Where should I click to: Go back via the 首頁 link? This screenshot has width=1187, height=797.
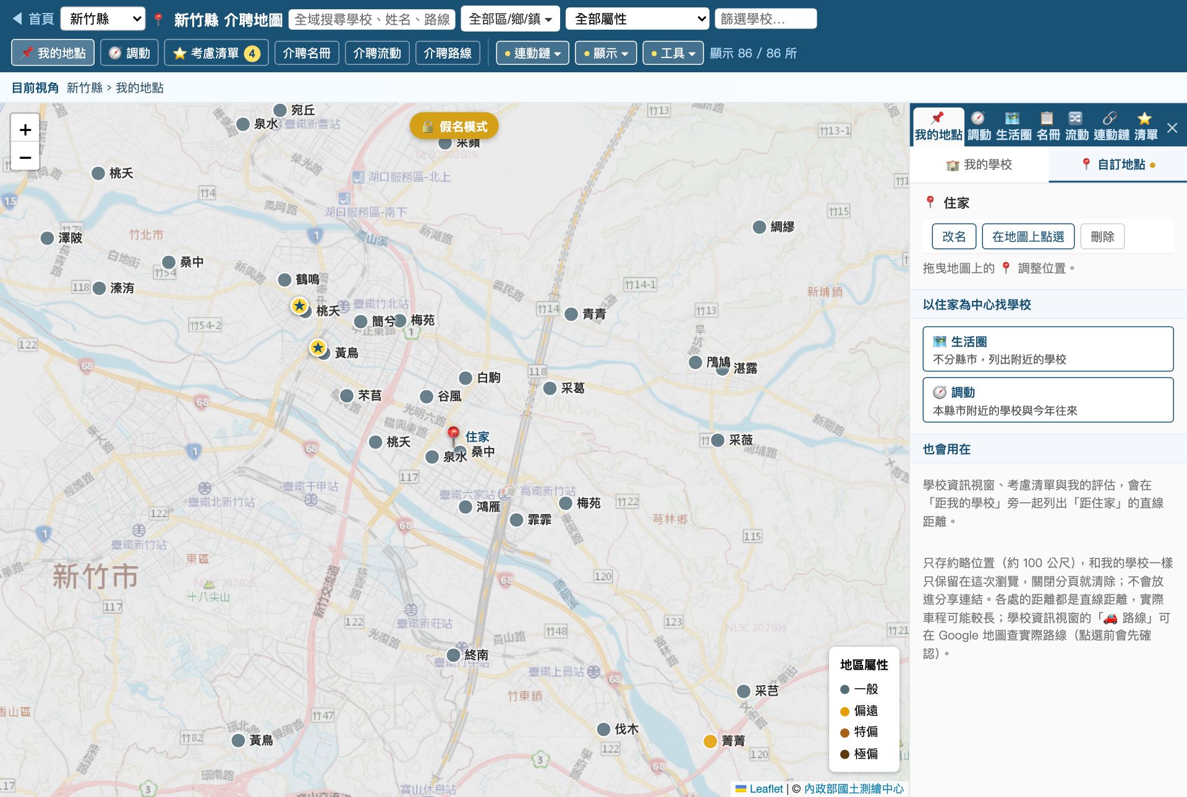(33, 19)
